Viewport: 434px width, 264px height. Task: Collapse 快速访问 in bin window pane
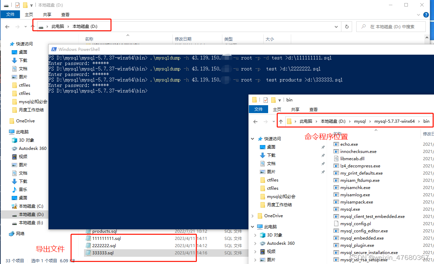[253, 139]
